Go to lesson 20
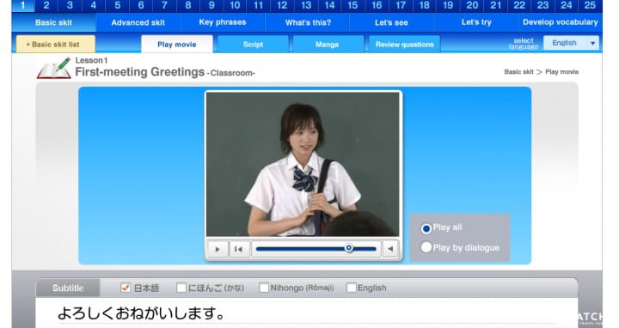The image size is (619, 328). pos(472,5)
